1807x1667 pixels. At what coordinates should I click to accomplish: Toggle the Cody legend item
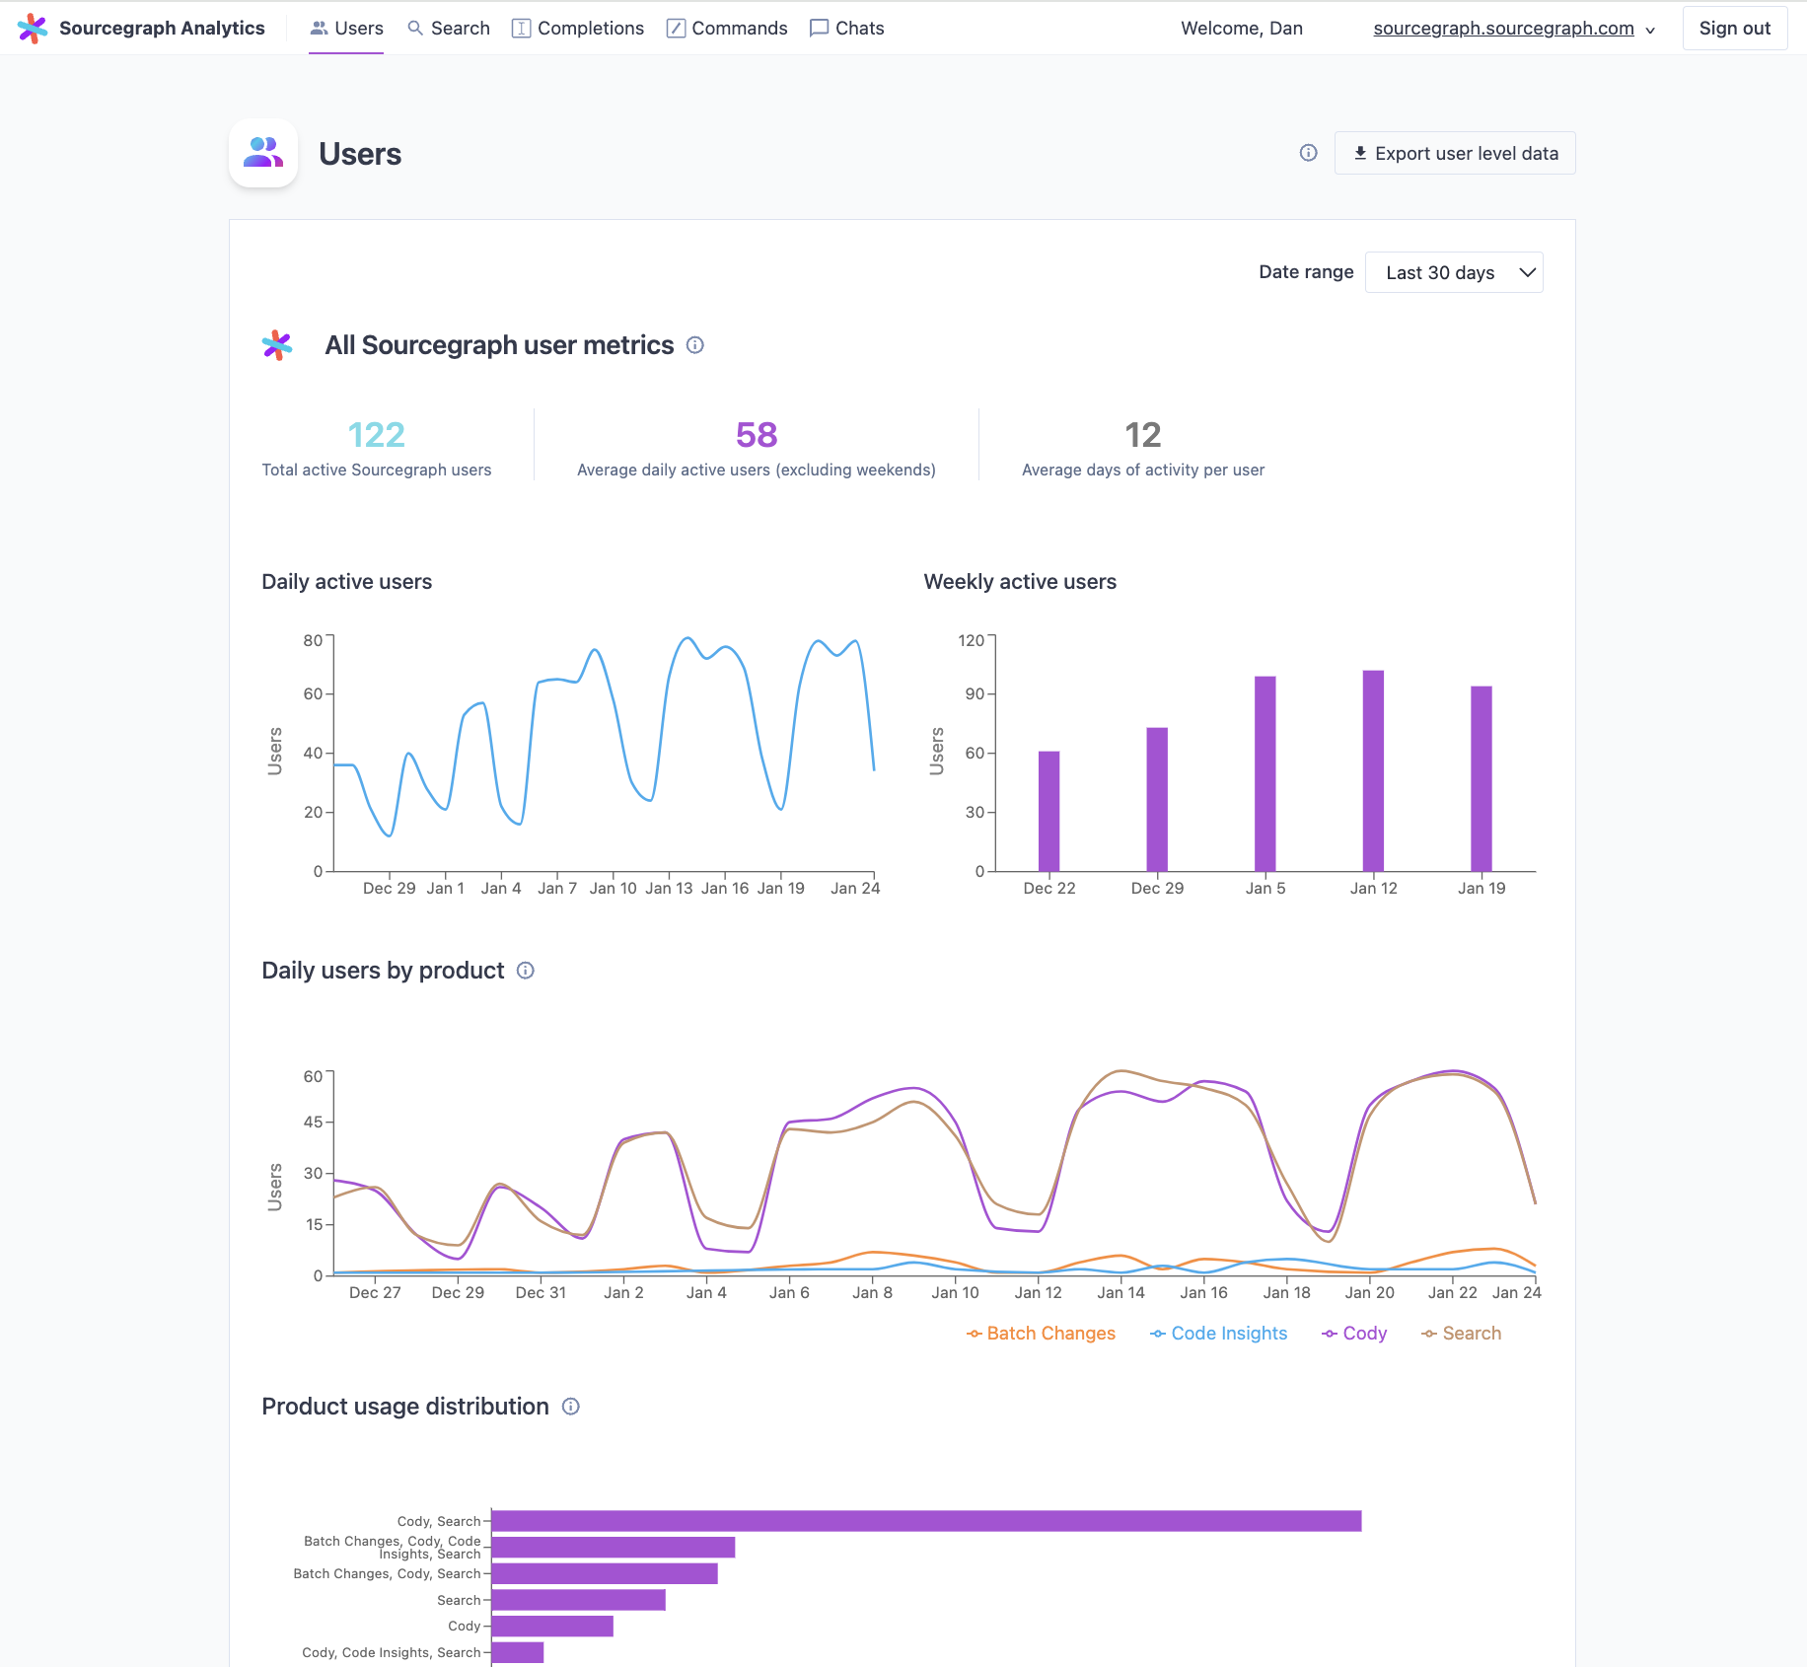point(1354,1334)
